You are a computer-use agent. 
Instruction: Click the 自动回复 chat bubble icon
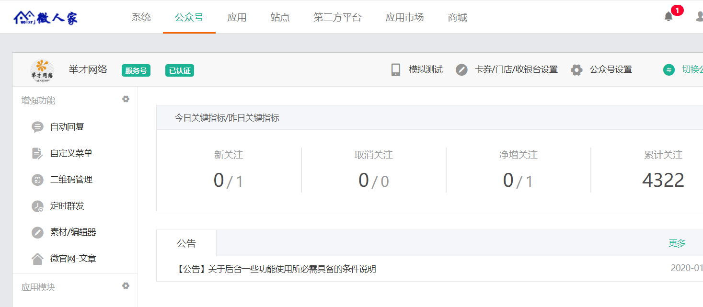(37, 127)
